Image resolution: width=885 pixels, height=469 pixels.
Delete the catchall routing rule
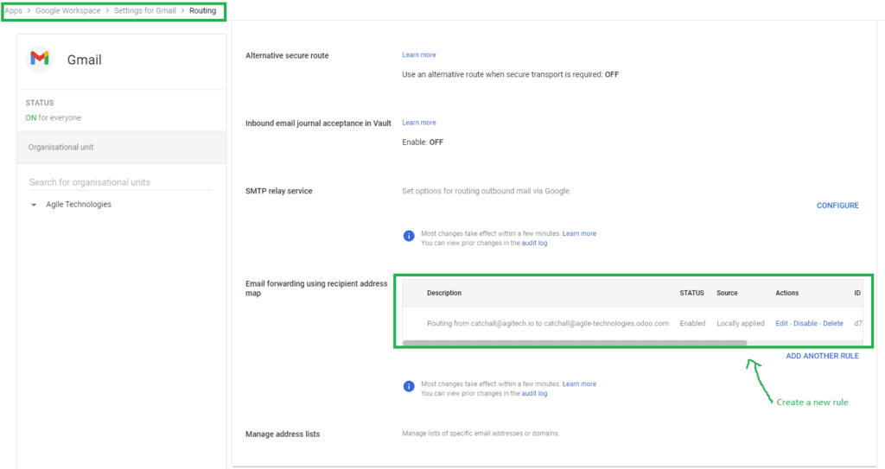pyautogui.click(x=833, y=323)
